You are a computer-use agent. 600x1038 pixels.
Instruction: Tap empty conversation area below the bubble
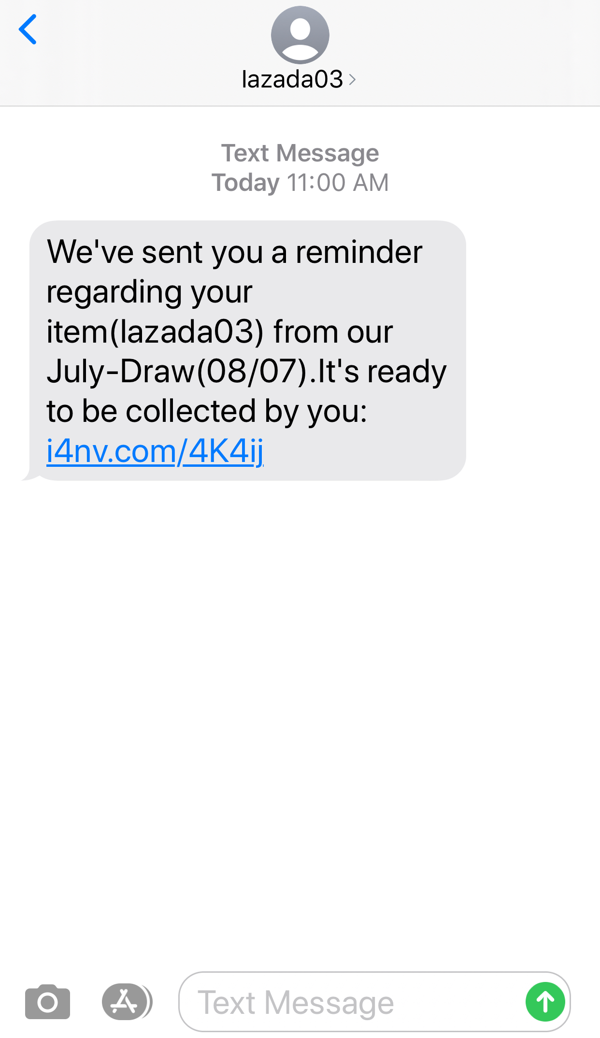point(300,725)
